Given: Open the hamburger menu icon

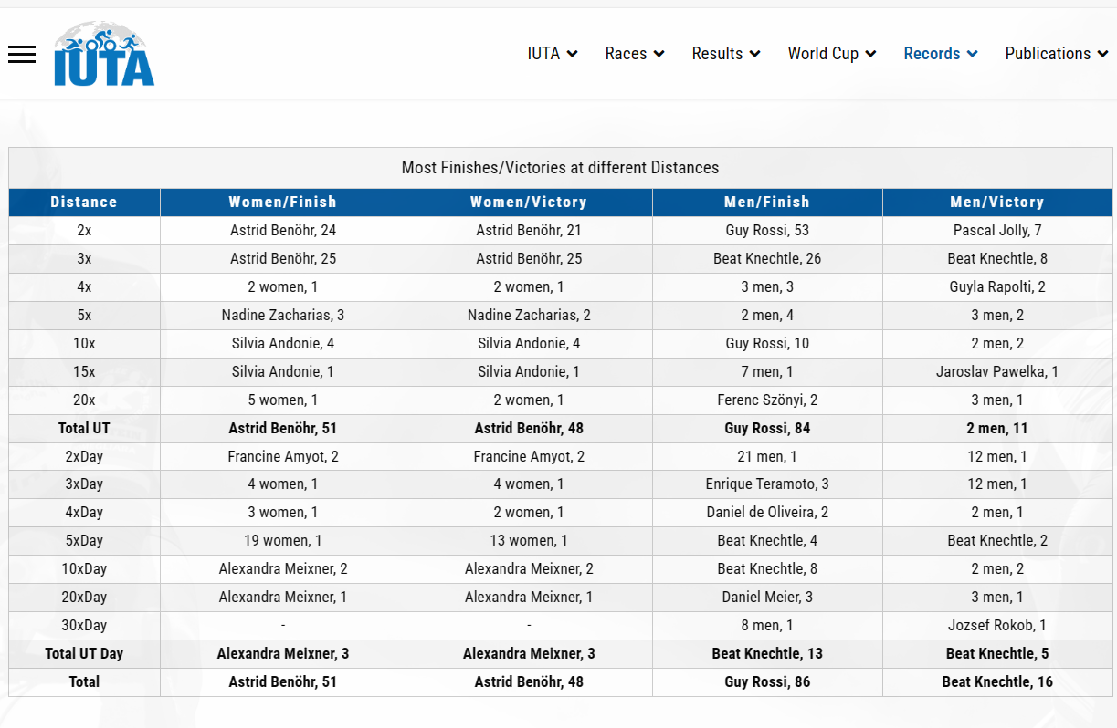Looking at the screenshot, I should (x=22, y=55).
